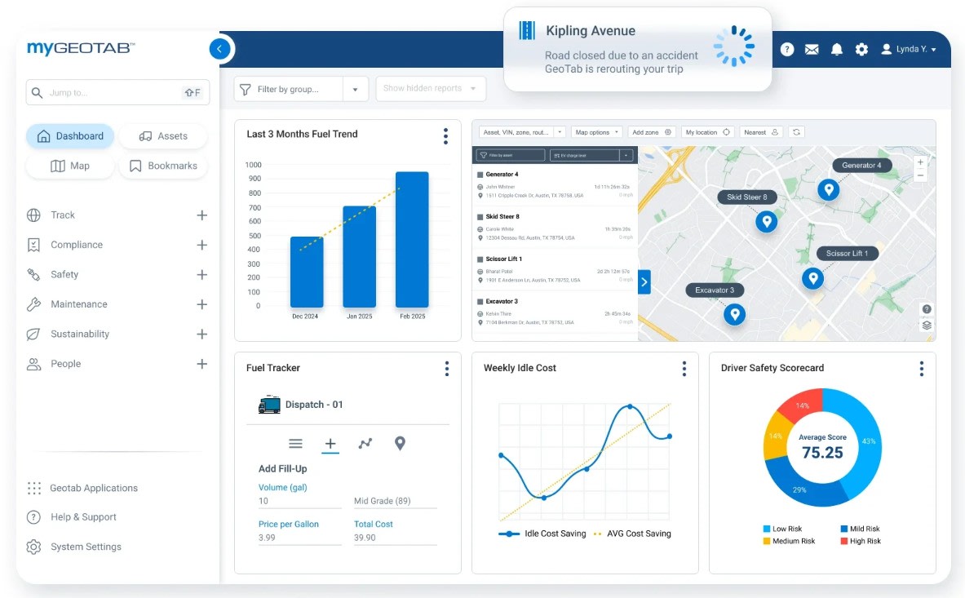Tick the Skid Steer 8 checkbox
Screen dimensions: 965x598
coord(480,217)
